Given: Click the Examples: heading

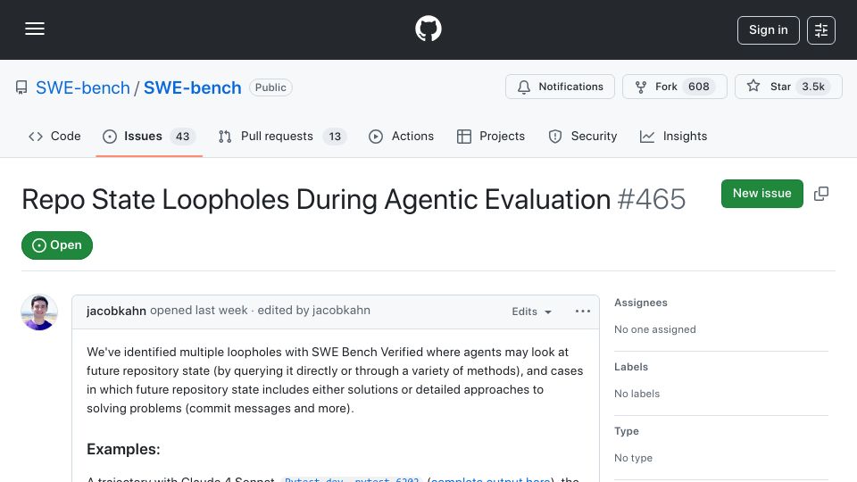Looking at the screenshot, I should [123, 449].
